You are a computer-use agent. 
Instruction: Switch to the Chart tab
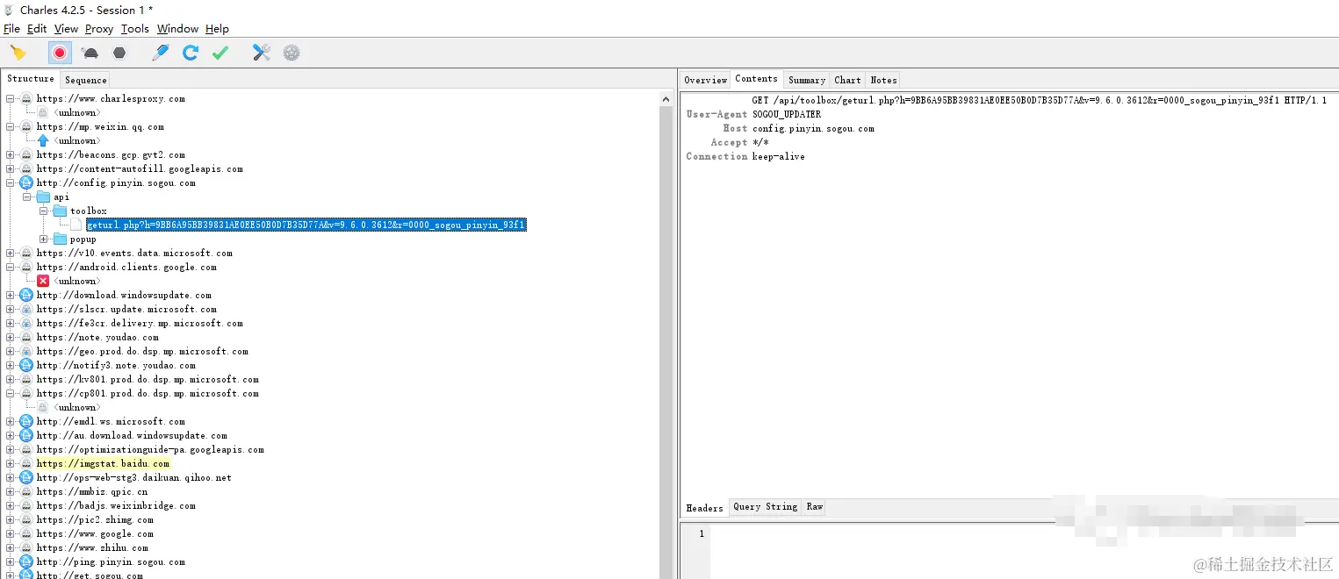[847, 80]
